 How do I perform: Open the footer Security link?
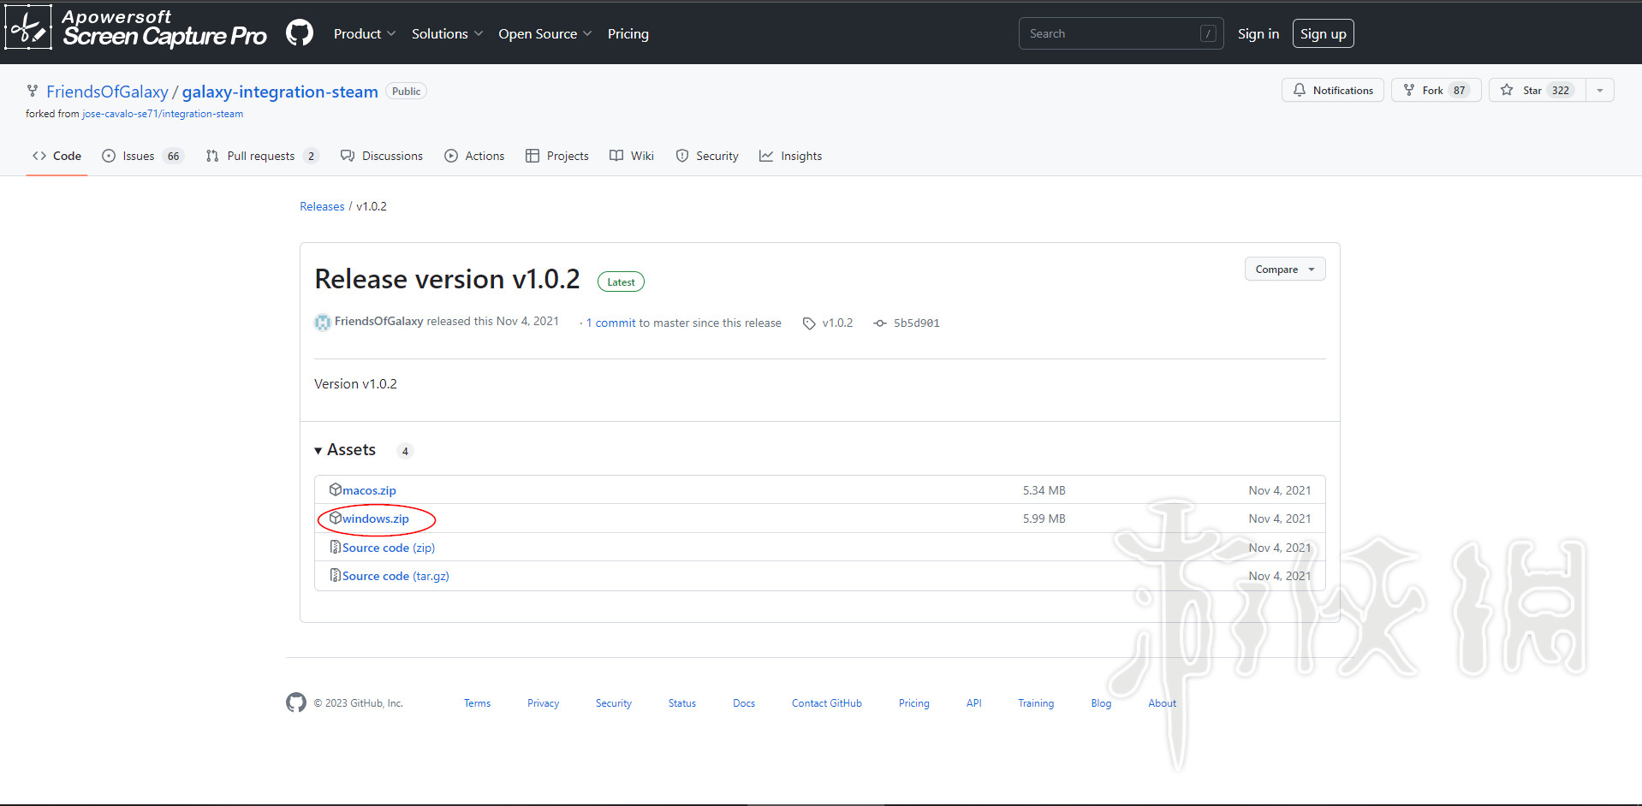(614, 703)
